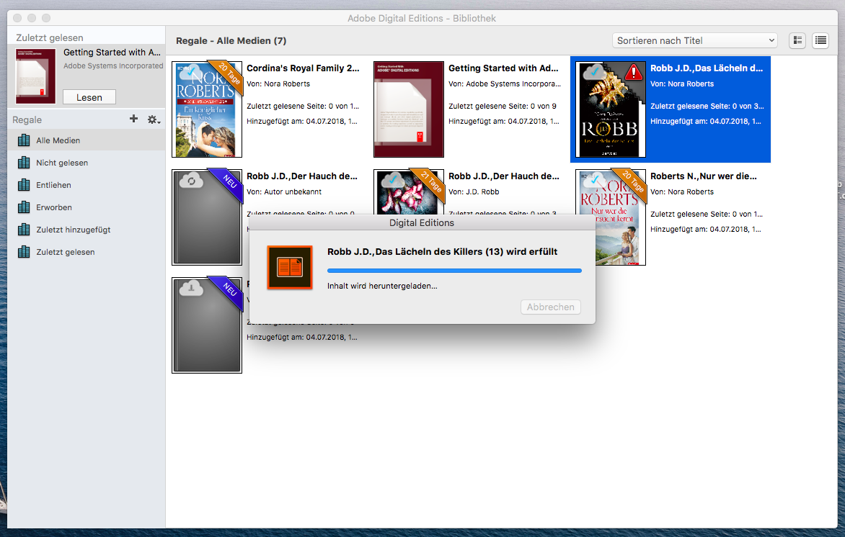Click 'Von: J.D. Robb' author text
Image resolution: width=845 pixels, height=537 pixels.
474,192
